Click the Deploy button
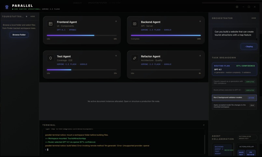 249,46
